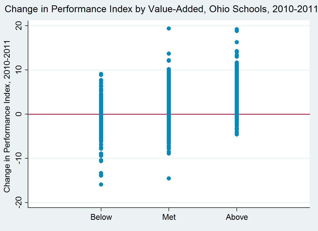Click the vertical axis title label
The height and width of the screenshot is (231, 318).
7,116
